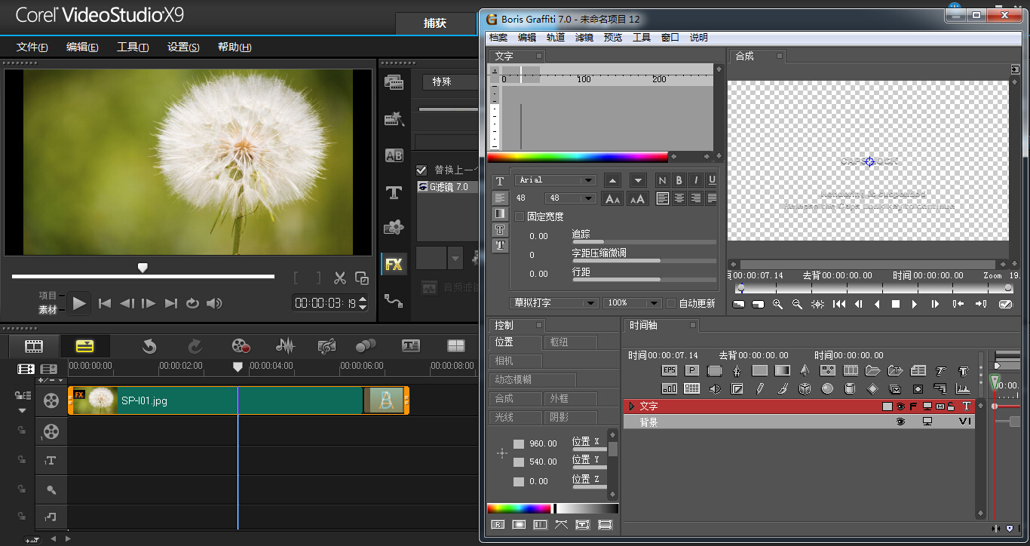Screen dimensions: 1030x546
Task: Zoom out on Graffiti composite preview
Action: coord(798,304)
